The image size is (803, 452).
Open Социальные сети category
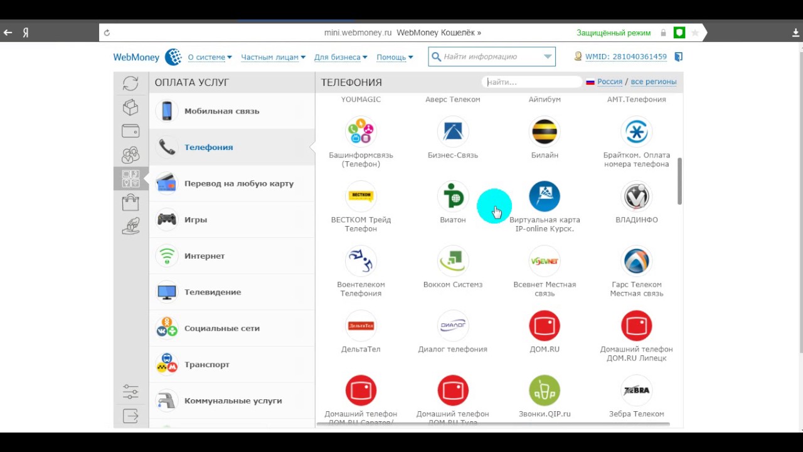(232, 328)
